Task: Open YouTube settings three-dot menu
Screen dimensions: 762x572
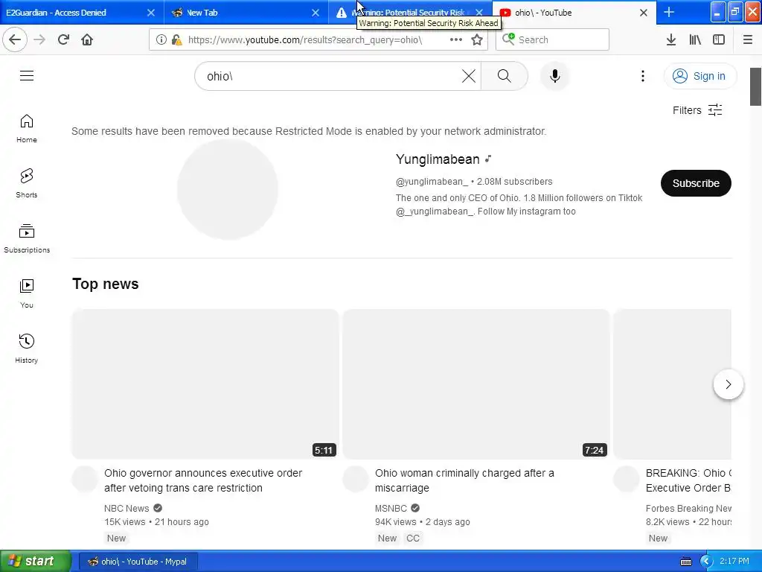Action: pos(642,76)
